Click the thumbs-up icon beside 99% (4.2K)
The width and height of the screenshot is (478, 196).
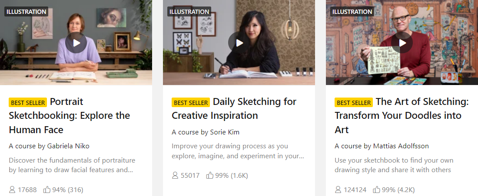(376, 189)
